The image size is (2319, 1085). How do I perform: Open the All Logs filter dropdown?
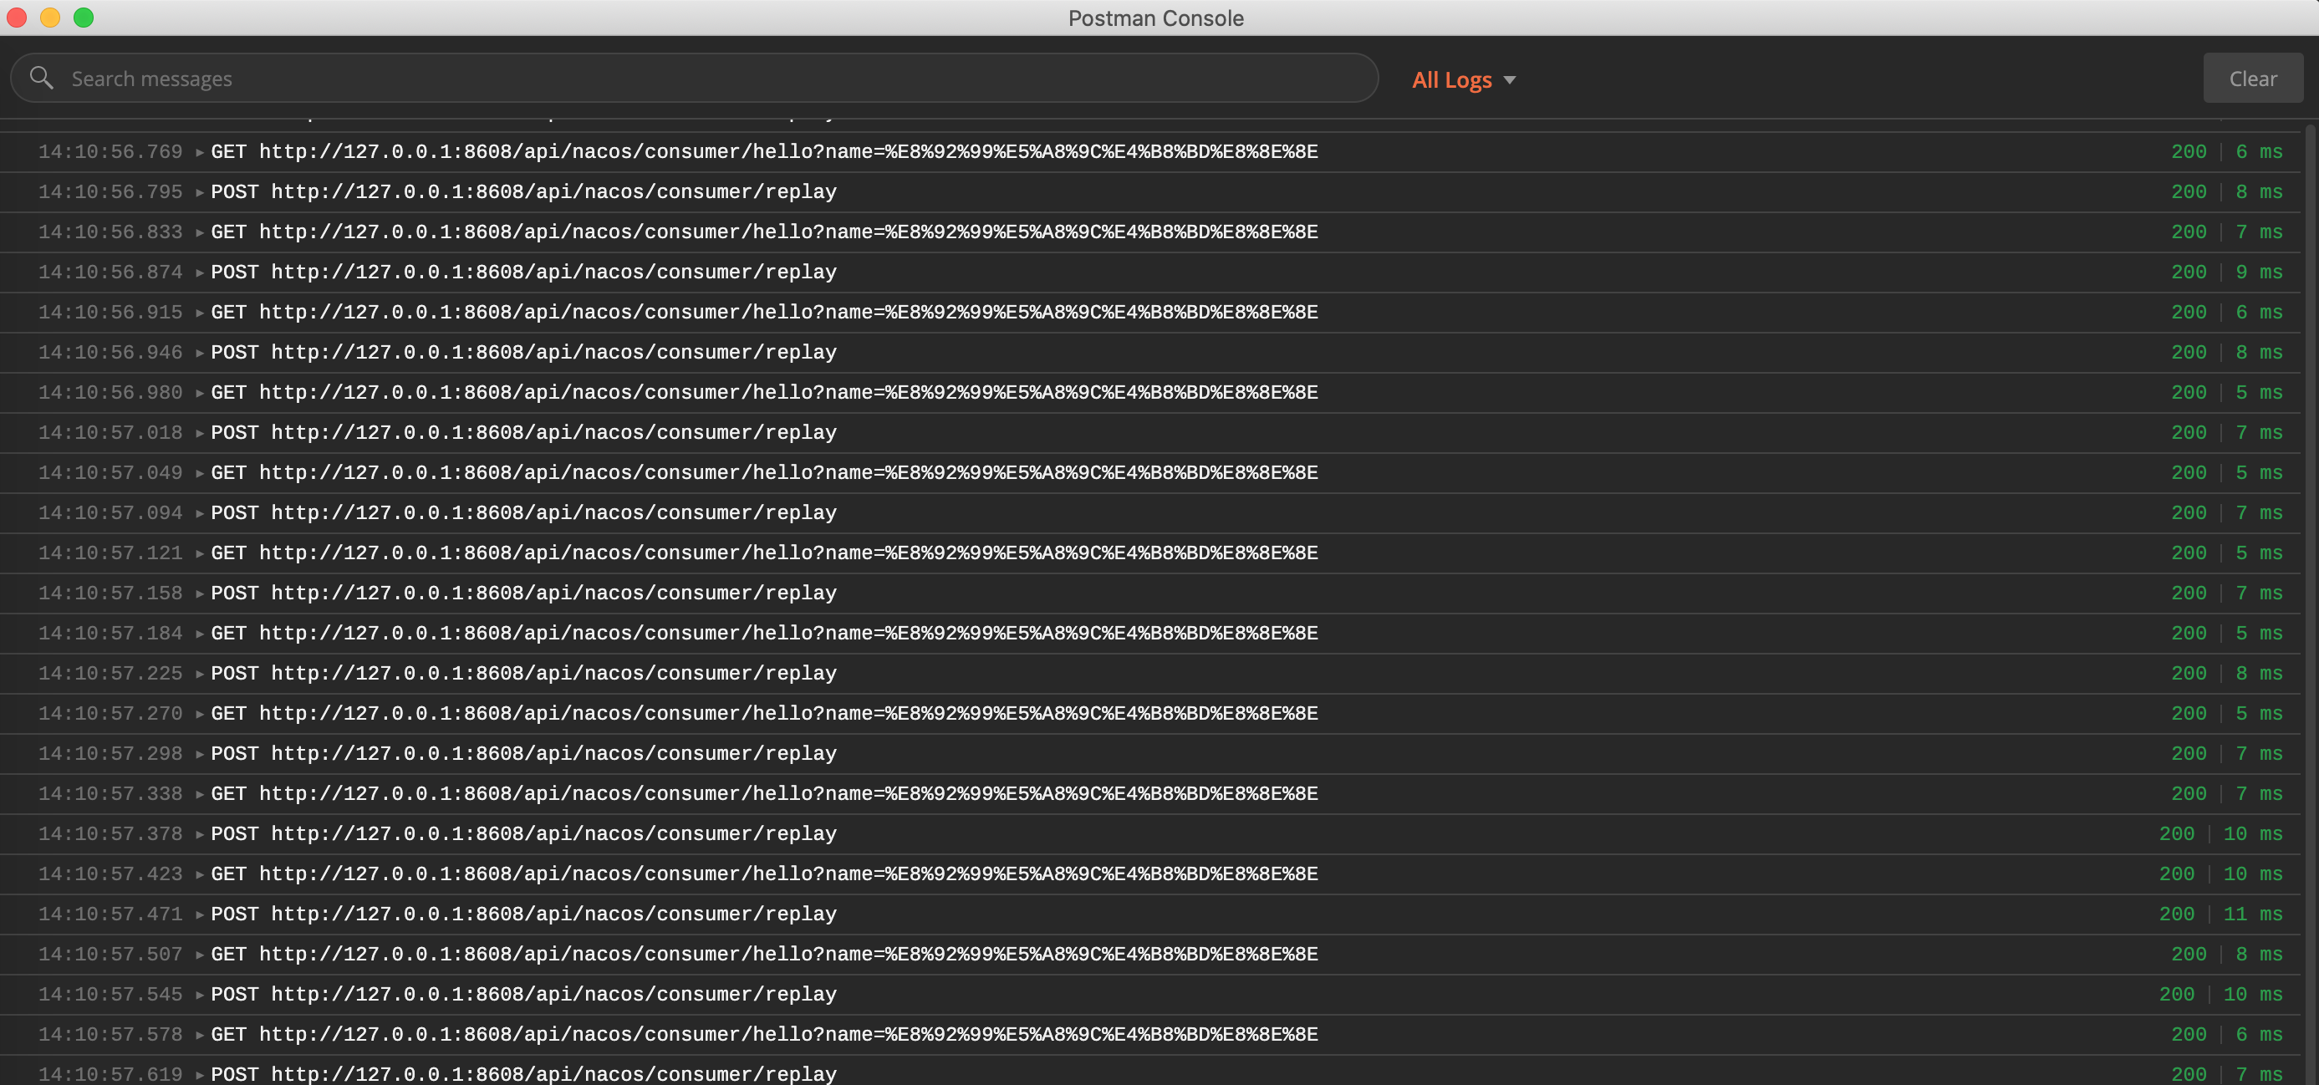tap(1463, 80)
